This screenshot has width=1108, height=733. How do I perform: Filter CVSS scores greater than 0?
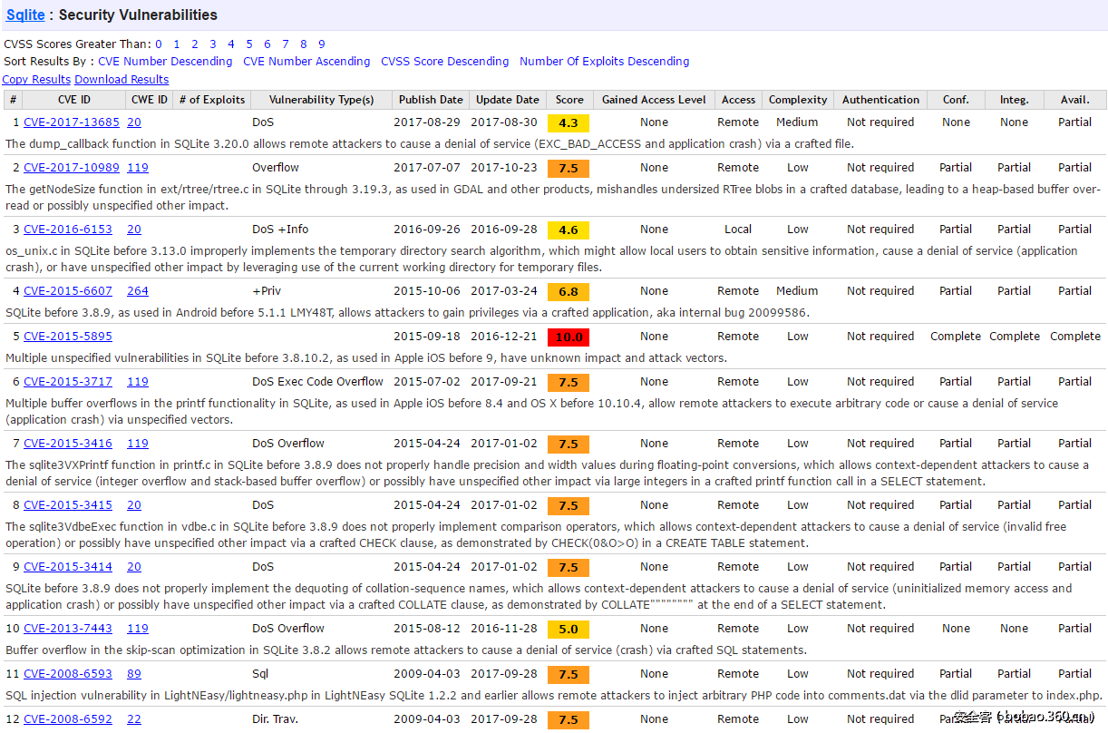pos(158,44)
